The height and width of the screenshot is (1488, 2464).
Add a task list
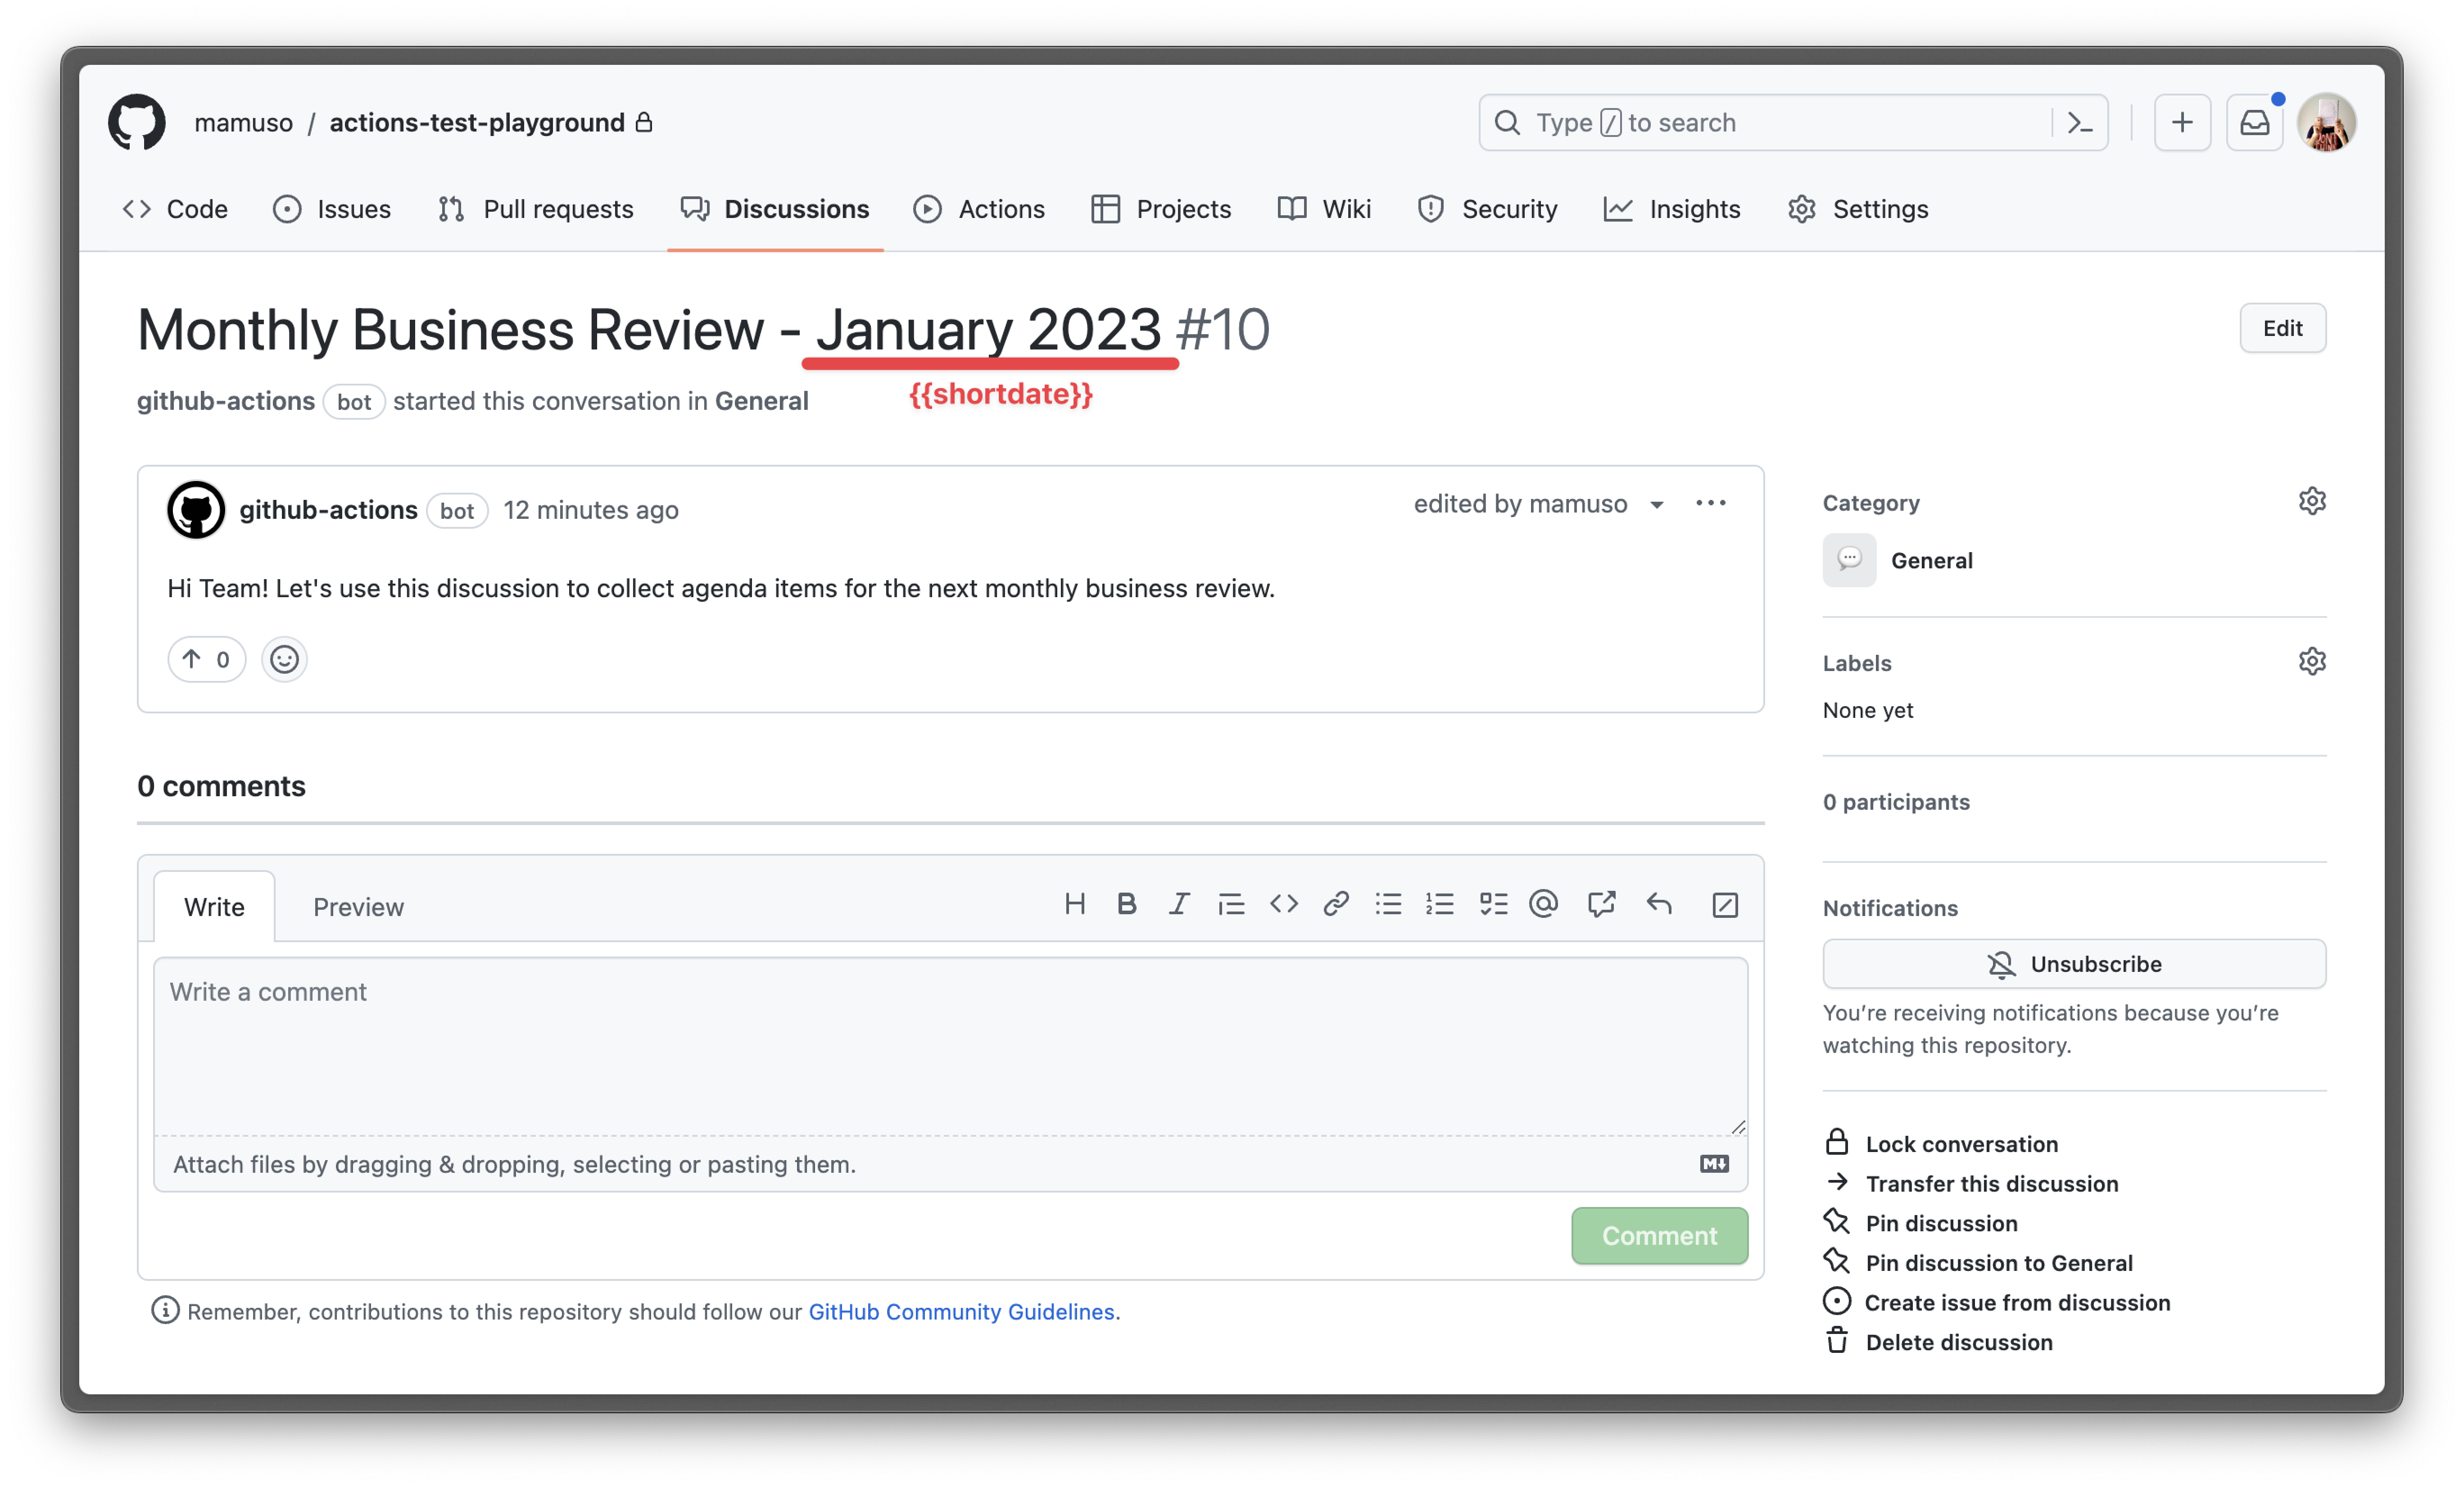tap(1493, 905)
